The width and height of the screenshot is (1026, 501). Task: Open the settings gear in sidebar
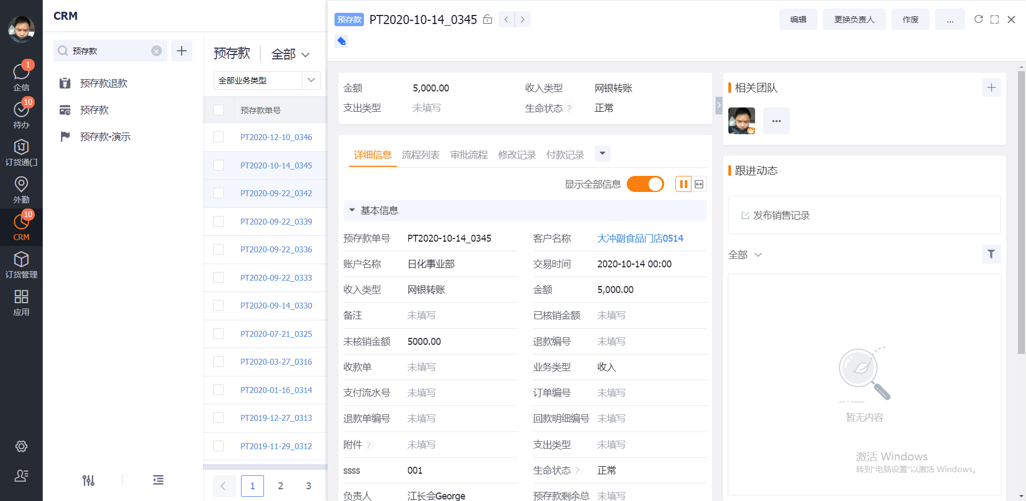[21, 446]
